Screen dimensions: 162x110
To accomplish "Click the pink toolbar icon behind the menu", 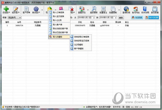I will pos(61,8).
